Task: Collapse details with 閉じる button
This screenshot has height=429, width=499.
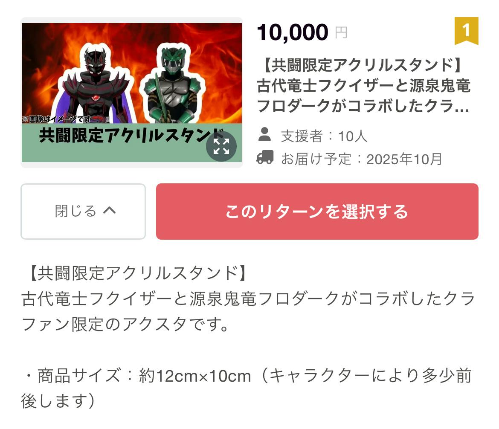Action: click(83, 212)
